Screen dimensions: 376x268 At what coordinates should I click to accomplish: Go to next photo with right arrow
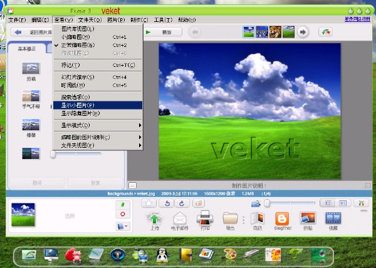click(303, 32)
